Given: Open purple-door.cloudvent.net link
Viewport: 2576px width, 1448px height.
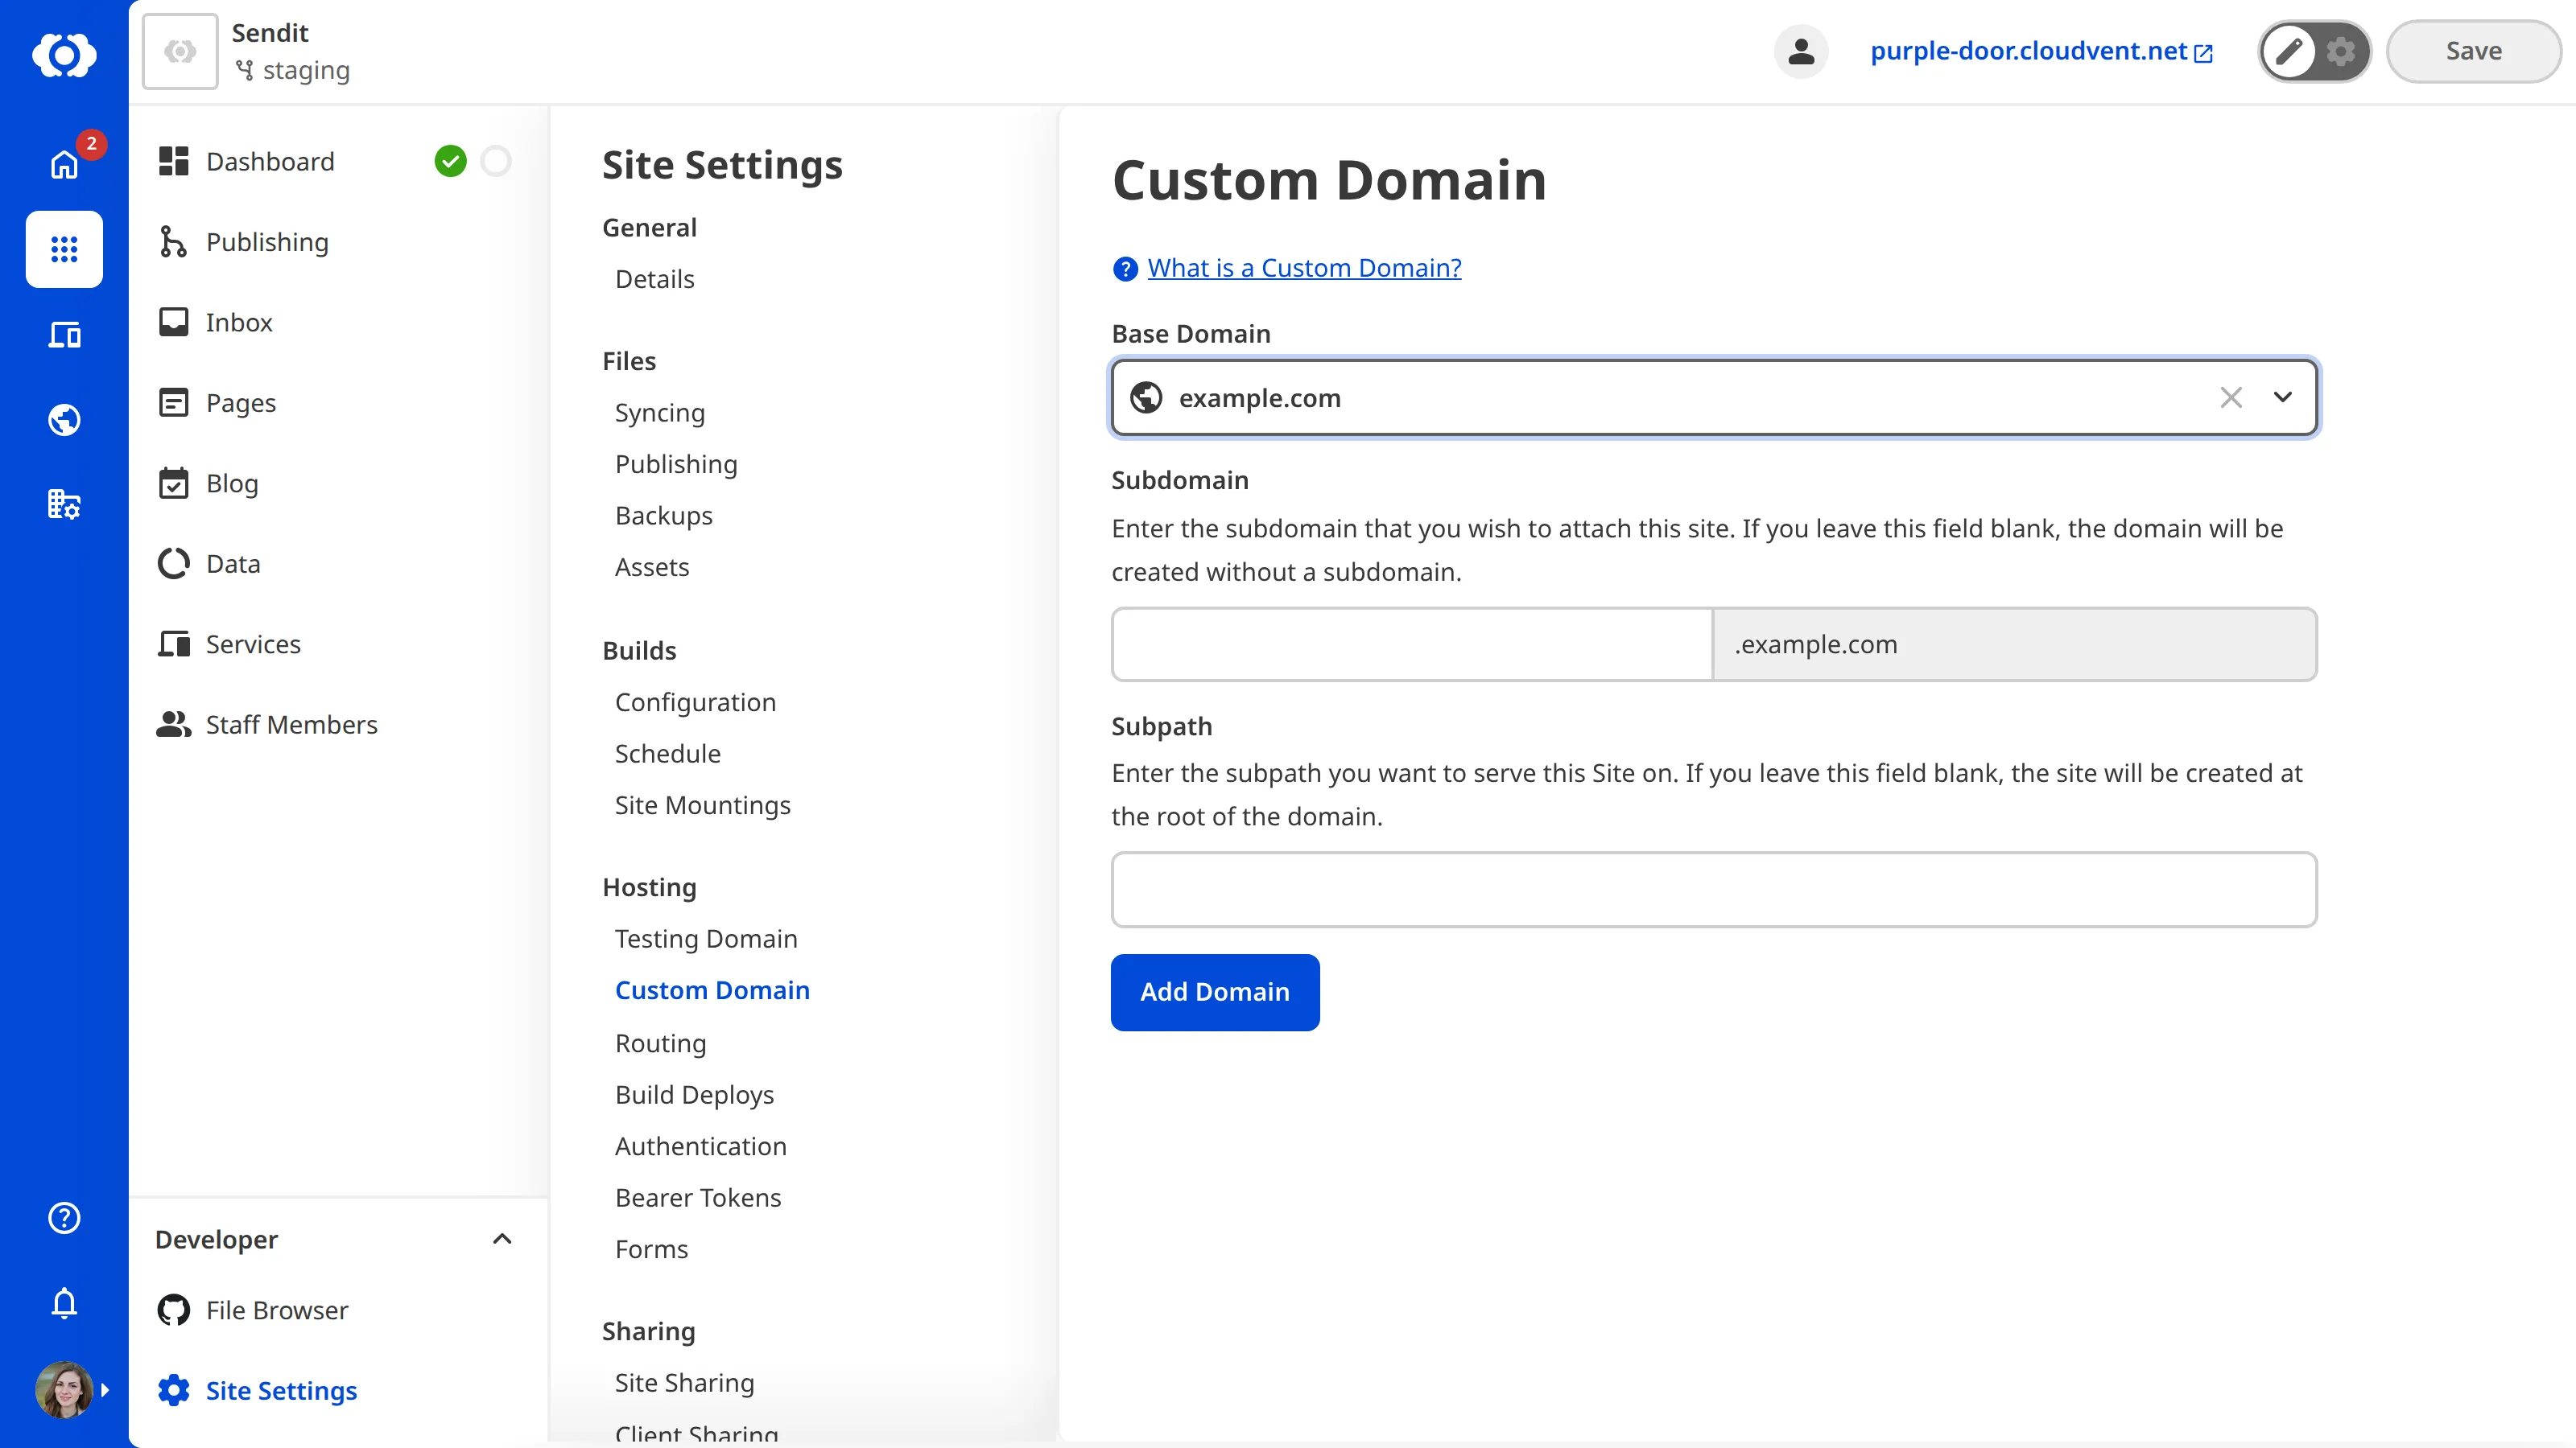Looking at the screenshot, I should tap(2041, 51).
